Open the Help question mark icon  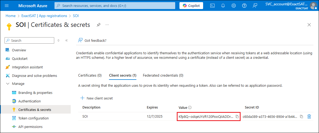click(x=244, y=6)
